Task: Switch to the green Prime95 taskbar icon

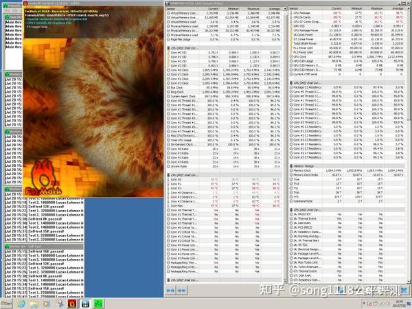Action: [x=98, y=304]
